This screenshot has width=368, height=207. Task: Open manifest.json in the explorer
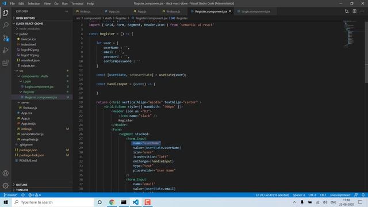30,60
